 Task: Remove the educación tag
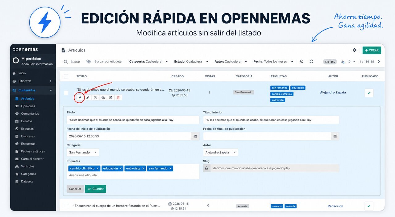point(121,169)
